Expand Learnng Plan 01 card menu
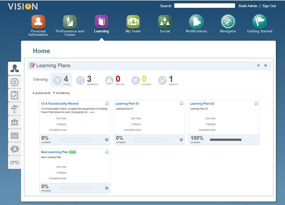Viewport: 285px width, 205px height. (x=181, y=103)
